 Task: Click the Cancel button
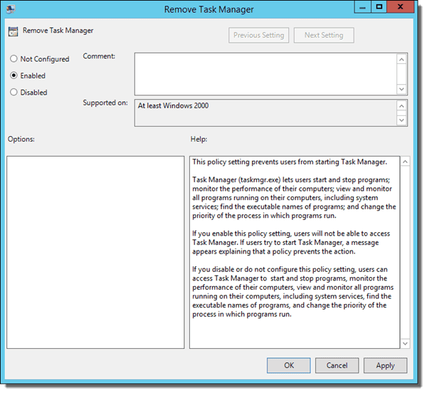pyautogui.click(x=337, y=365)
